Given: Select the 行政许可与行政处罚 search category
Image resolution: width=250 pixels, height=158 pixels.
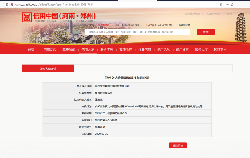Looking at the screenshot, I should click(x=159, y=25).
